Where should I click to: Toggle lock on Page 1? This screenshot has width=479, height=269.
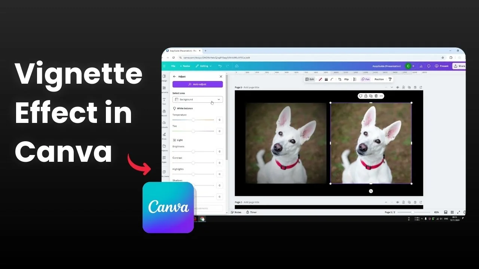403,87
